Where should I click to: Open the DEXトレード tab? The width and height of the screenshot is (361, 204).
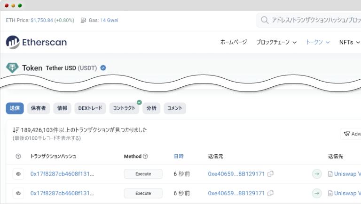point(89,108)
